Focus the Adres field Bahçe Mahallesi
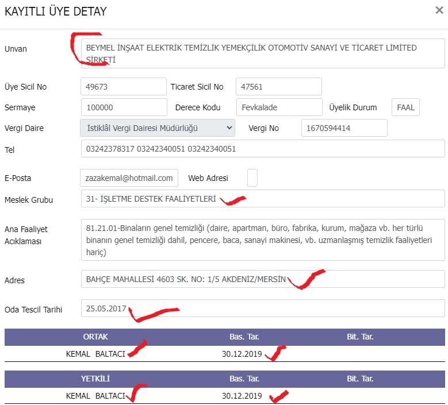This screenshot has width=448, height=405. tap(263, 279)
